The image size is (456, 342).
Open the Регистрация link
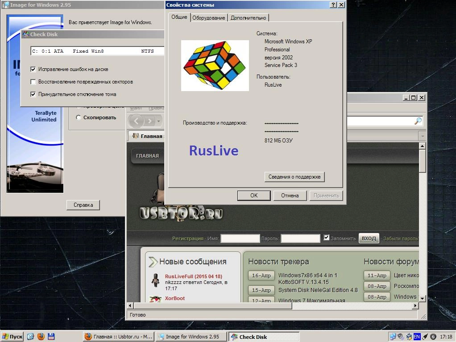[x=188, y=238]
